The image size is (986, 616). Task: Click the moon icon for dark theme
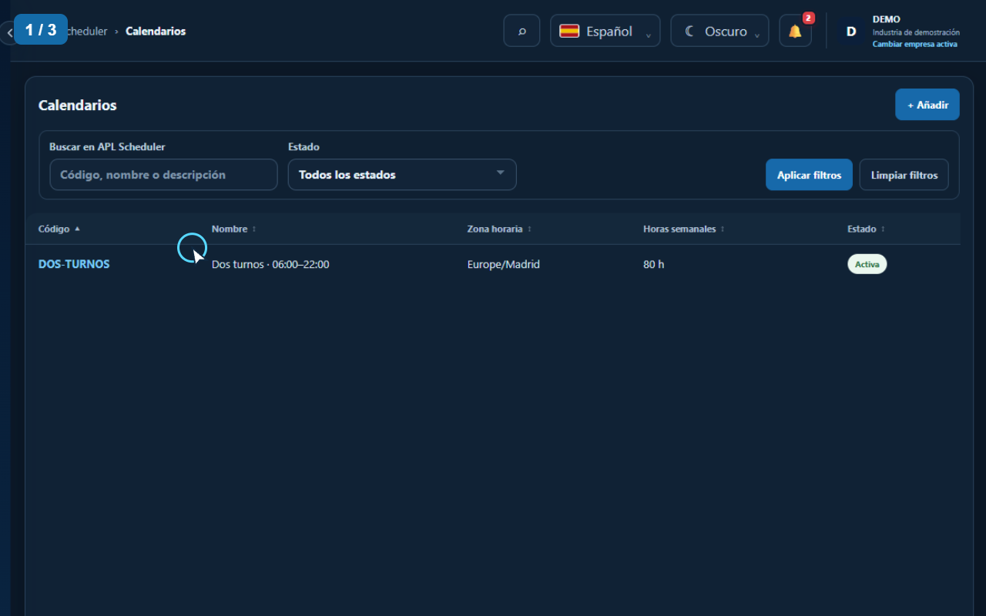click(690, 32)
